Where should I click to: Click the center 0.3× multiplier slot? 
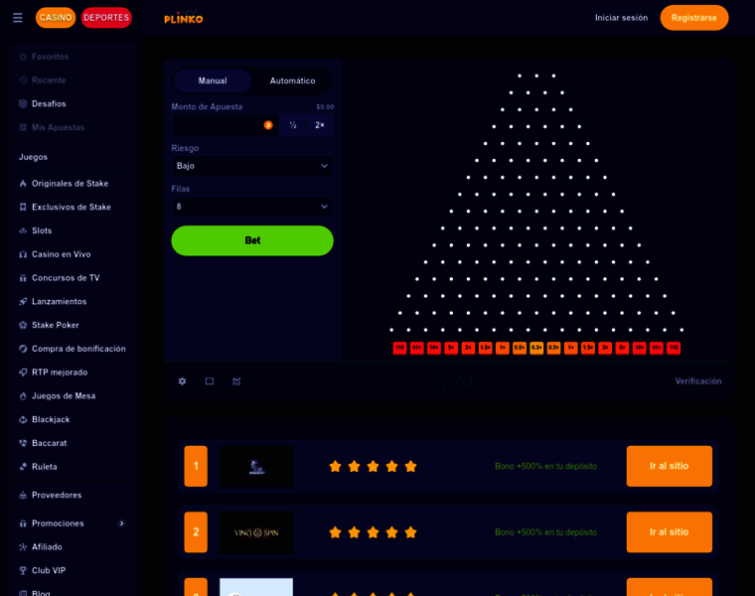[536, 348]
